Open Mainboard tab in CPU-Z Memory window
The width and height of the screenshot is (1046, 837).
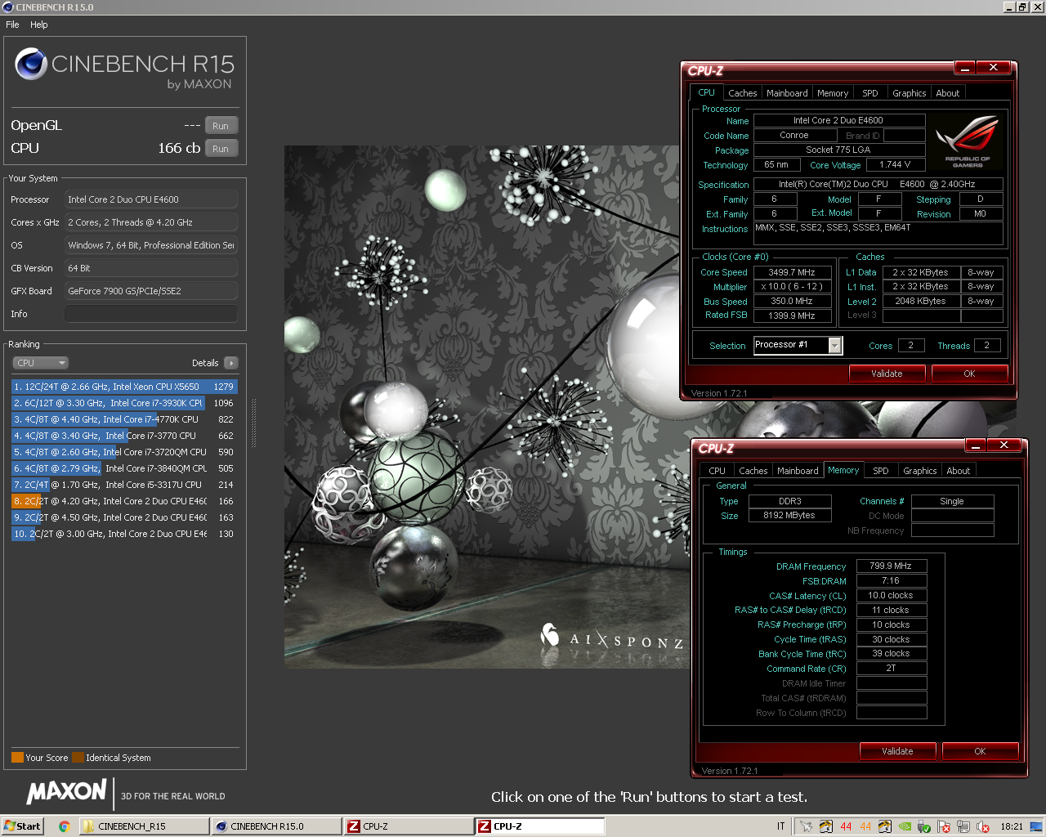click(798, 471)
